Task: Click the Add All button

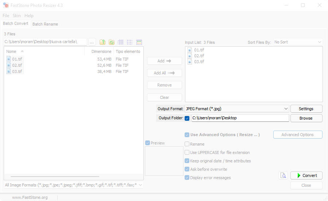Action: point(165,73)
